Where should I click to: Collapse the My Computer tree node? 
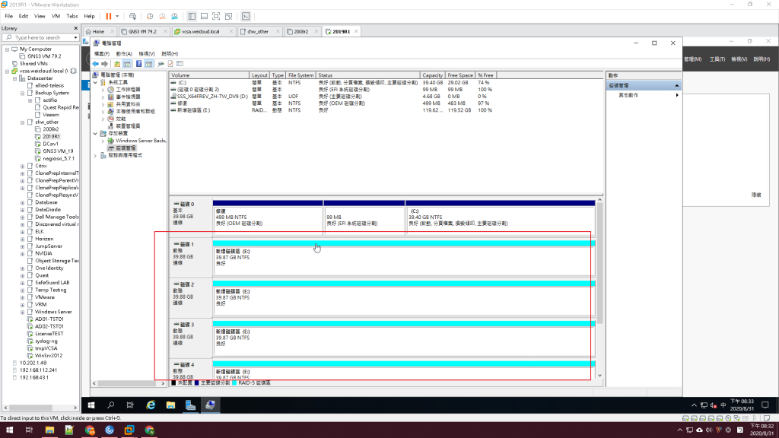click(x=7, y=49)
